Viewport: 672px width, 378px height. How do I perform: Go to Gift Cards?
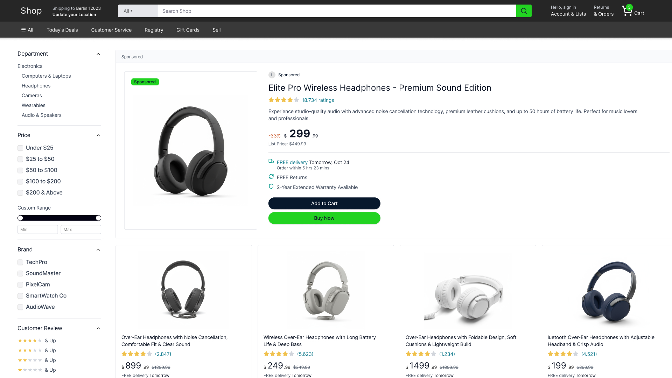[188, 30]
